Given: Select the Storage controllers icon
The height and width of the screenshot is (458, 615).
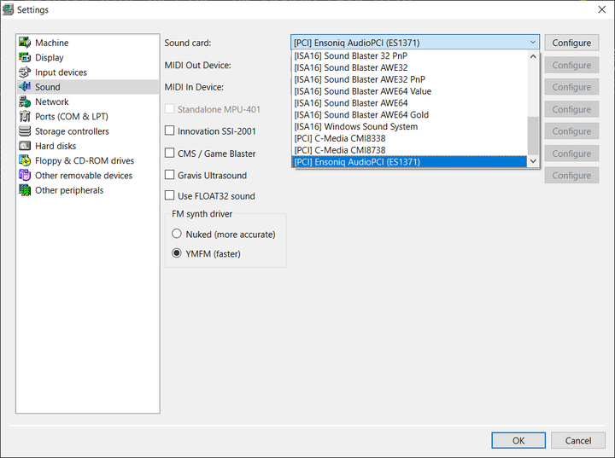Looking at the screenshot, I should click(x=25, y=131).
